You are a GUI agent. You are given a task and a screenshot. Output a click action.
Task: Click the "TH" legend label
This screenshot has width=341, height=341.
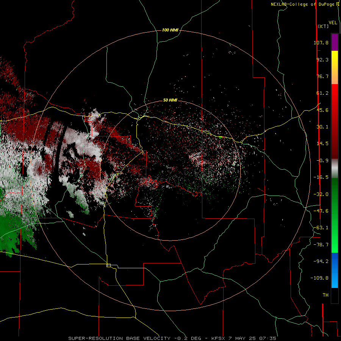(x=325, y=295)
